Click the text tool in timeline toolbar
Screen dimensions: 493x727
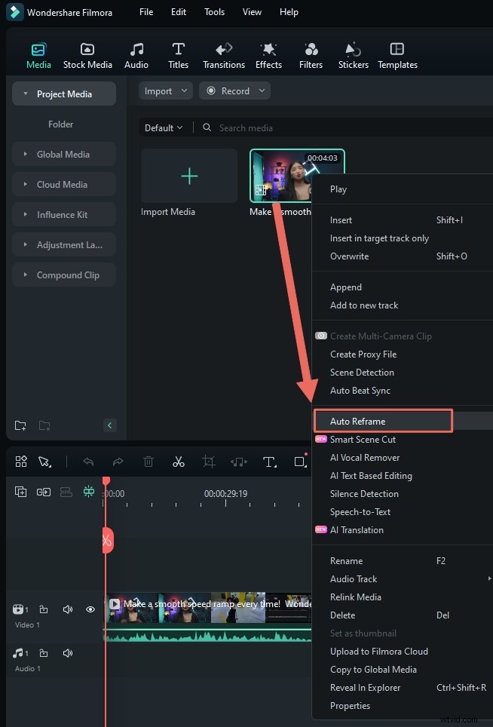(269, 462)
